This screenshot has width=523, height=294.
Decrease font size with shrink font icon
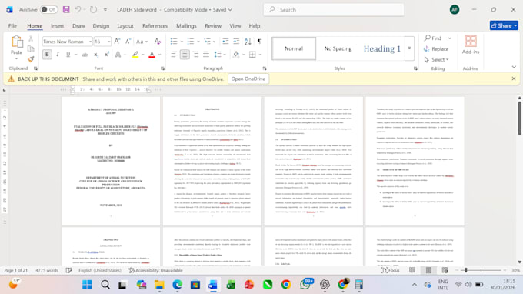pyautogui.click(x=128, y=42)
